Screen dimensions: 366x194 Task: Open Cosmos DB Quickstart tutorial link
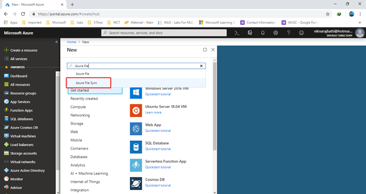tap(158, 185)
